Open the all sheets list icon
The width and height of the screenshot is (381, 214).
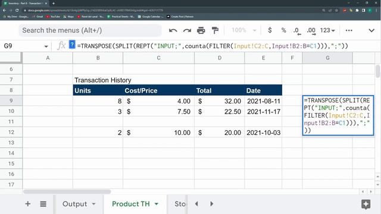43,204
